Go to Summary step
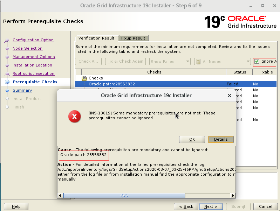The image size is (280, 211). tap(22, 90)
